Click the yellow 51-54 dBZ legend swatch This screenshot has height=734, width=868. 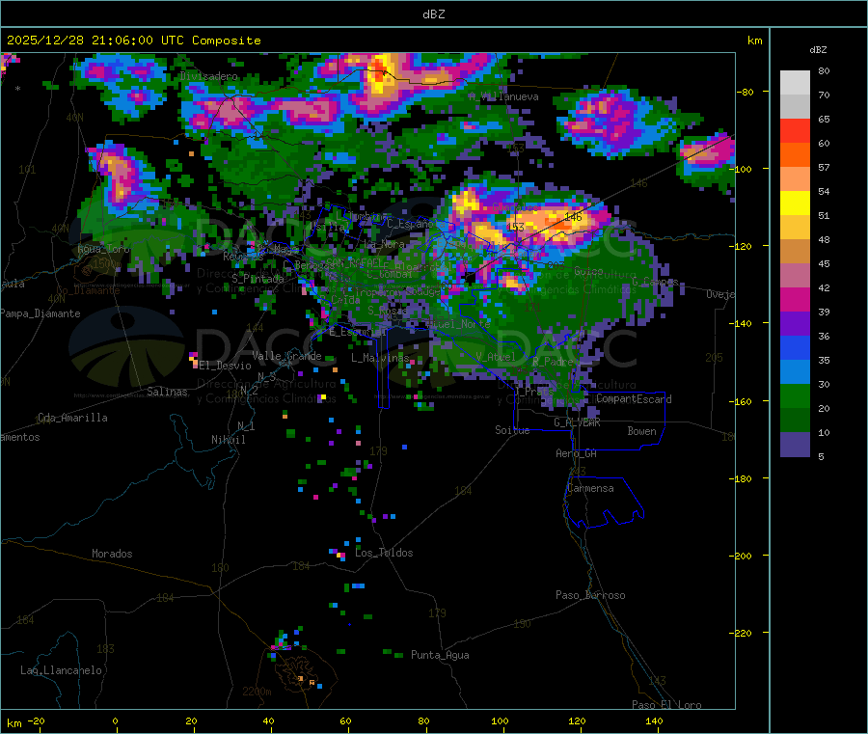(x=795, y=204)
